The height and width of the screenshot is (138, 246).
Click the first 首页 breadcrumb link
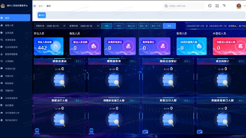[41, 6]
